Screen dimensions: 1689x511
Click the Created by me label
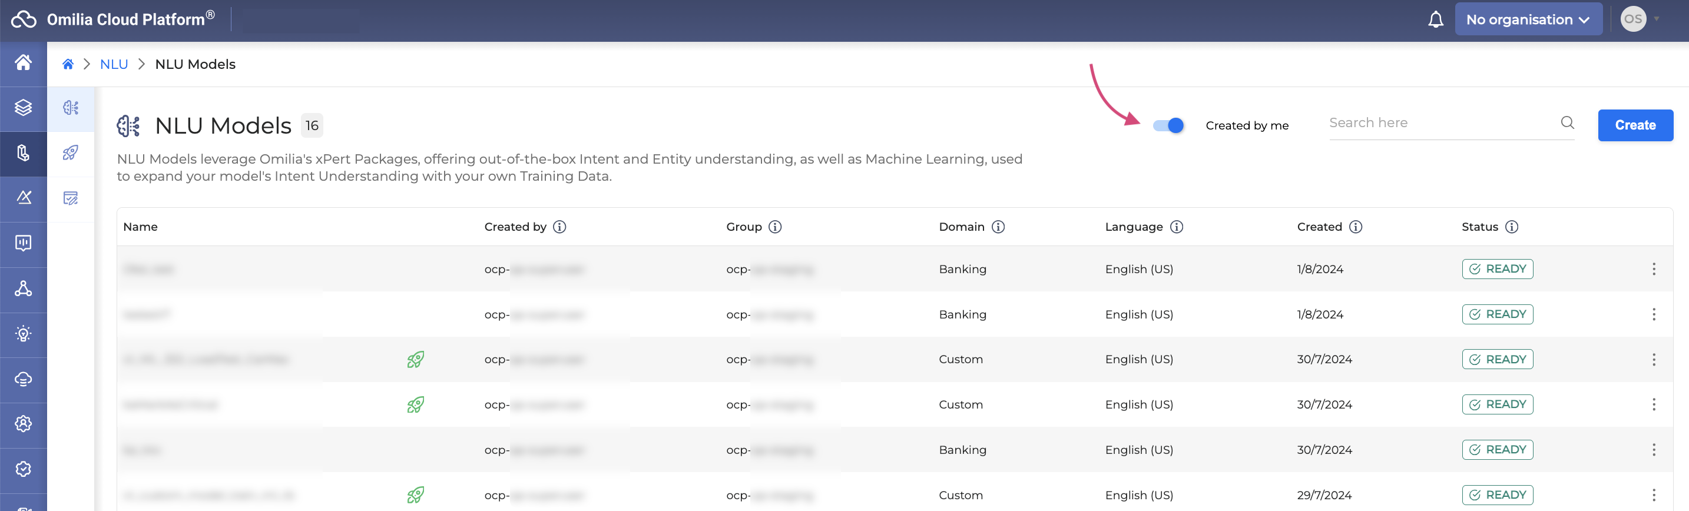pyautogui.click(x=1246, y=126)
